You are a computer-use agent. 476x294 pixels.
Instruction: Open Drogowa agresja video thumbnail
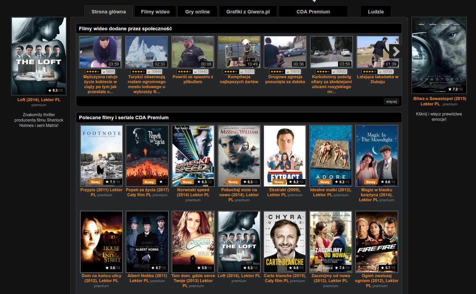285,52
